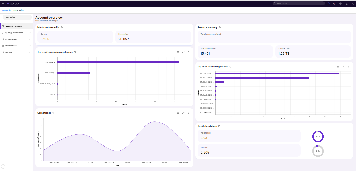
Task: Open the kebab menu on Top credit-consuming queries
Action: 348,66
